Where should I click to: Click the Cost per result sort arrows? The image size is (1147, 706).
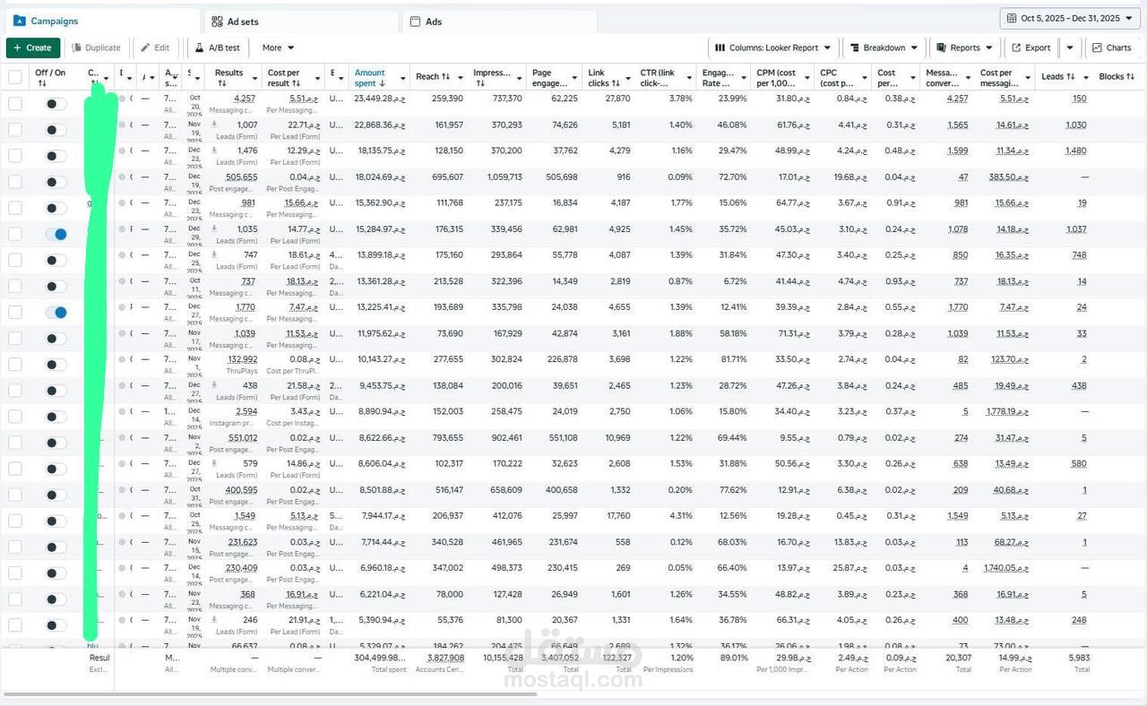pos(297,83)
